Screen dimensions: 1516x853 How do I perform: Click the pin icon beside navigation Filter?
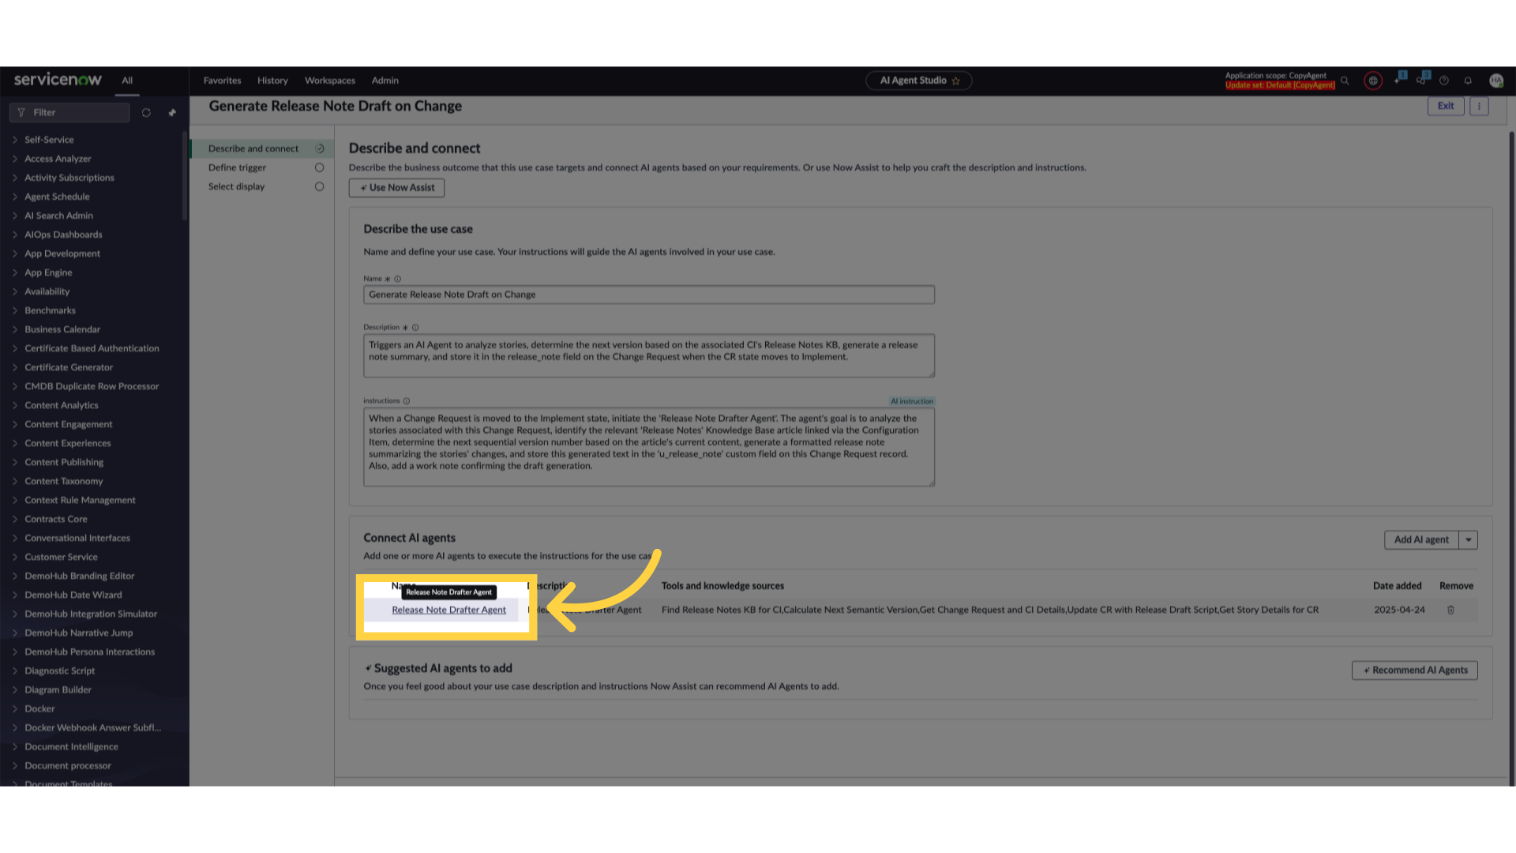coord(172,113)
